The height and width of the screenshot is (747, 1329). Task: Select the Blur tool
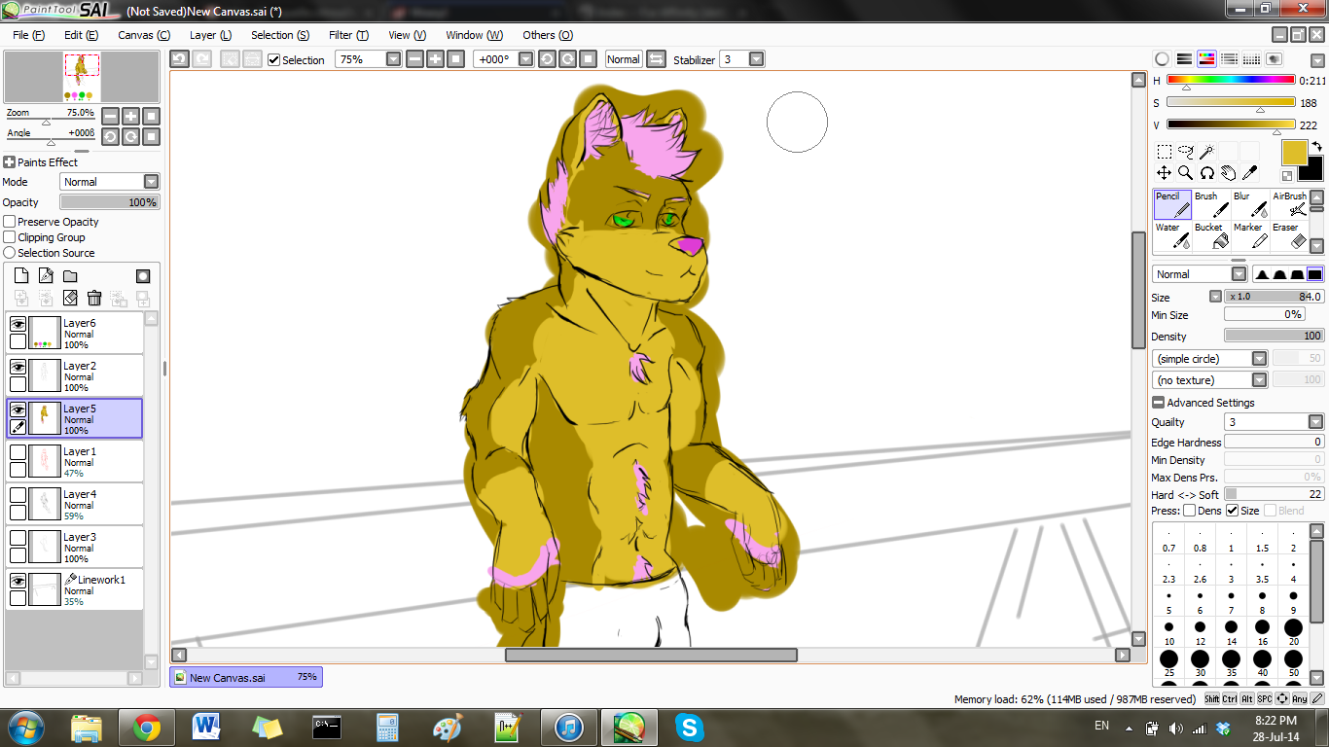pyautogui.click(x=1250, y=204)
